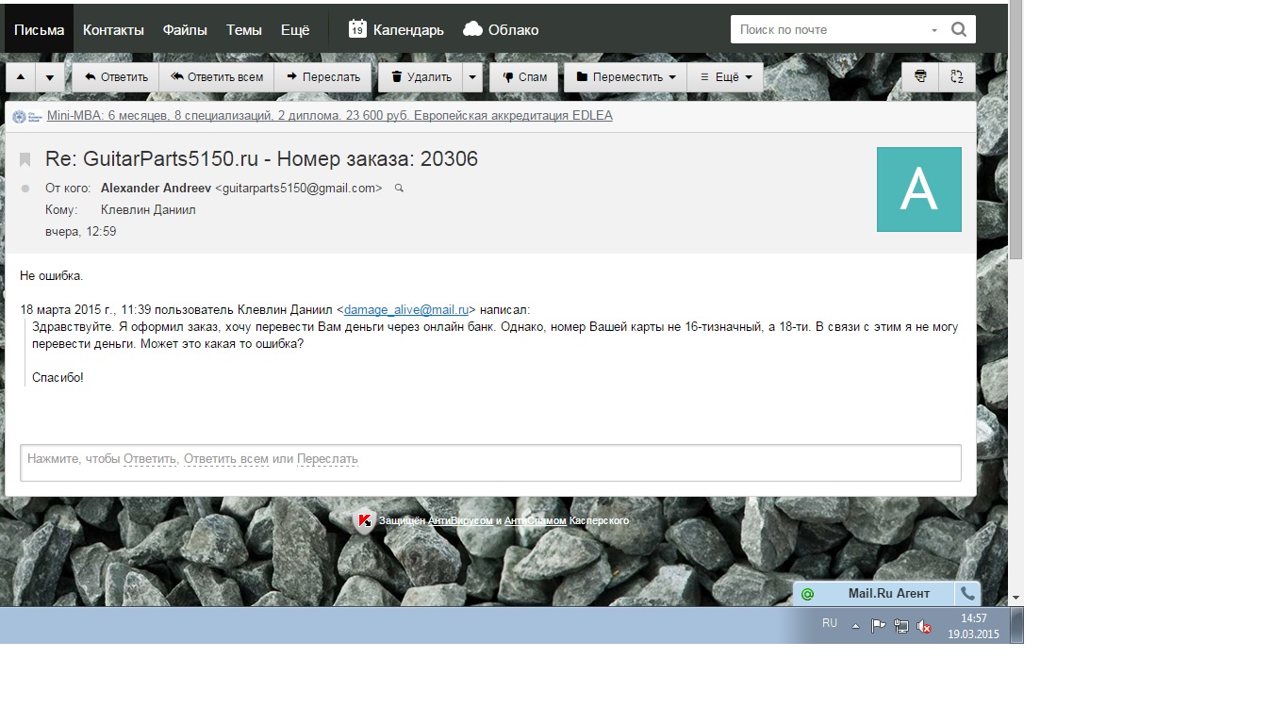Open Action Center flag tray icon
Screen dimensions: 1288x724
point(878,626)
